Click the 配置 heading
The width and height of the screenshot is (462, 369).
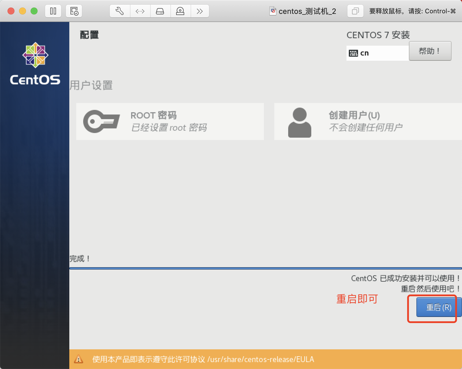coord(89,35)
